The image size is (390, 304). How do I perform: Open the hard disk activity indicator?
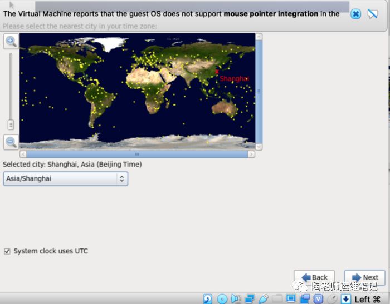[x=208, y=299]
